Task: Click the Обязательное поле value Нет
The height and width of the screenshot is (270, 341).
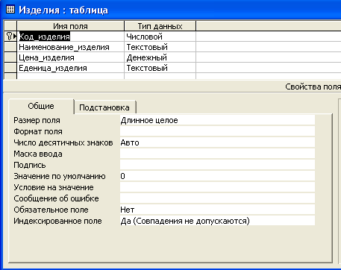Action: 217,210
